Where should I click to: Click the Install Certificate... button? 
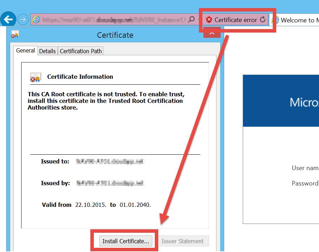click(x=126, y=241)
